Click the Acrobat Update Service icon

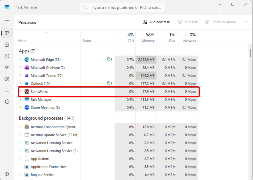tap(27, 135)
